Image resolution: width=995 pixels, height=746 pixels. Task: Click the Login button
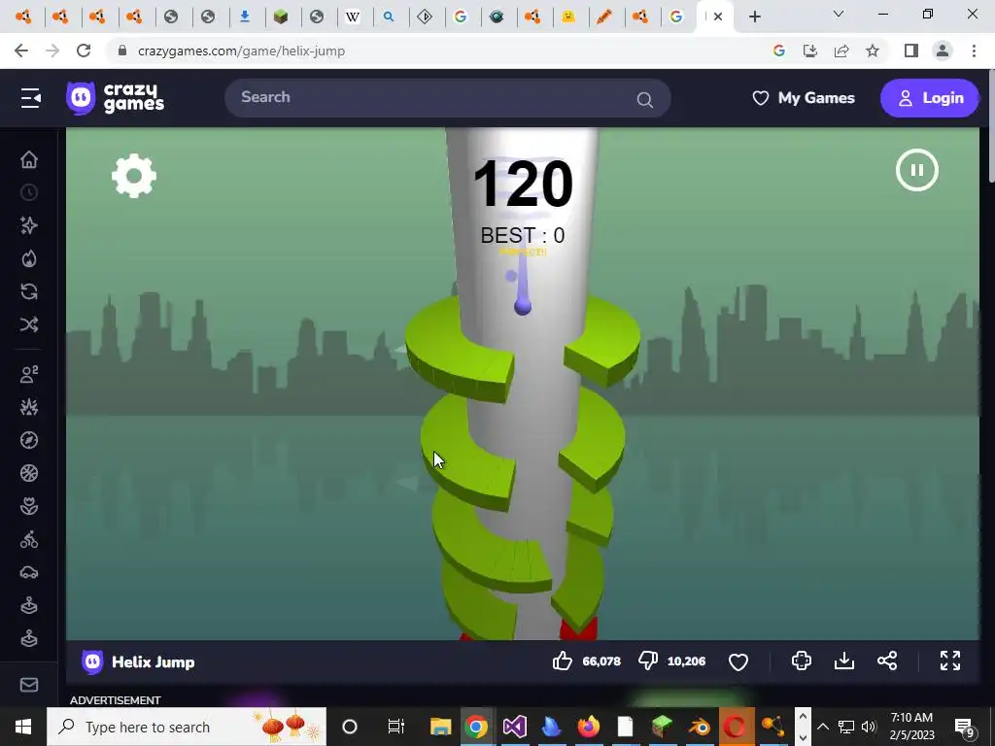pyautogui.click(x=930, y=98)
